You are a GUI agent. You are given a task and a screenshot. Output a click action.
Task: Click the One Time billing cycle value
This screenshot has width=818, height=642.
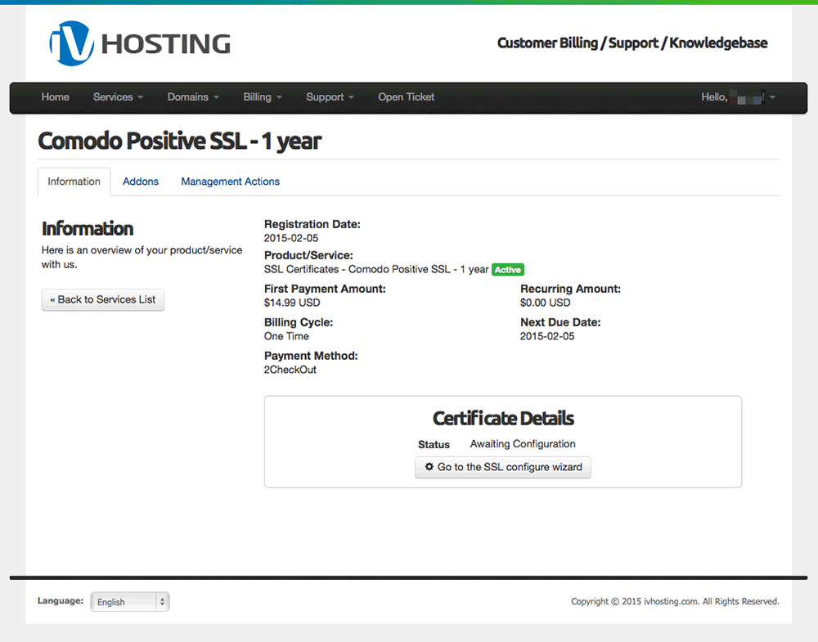click(x=286, y=336)
